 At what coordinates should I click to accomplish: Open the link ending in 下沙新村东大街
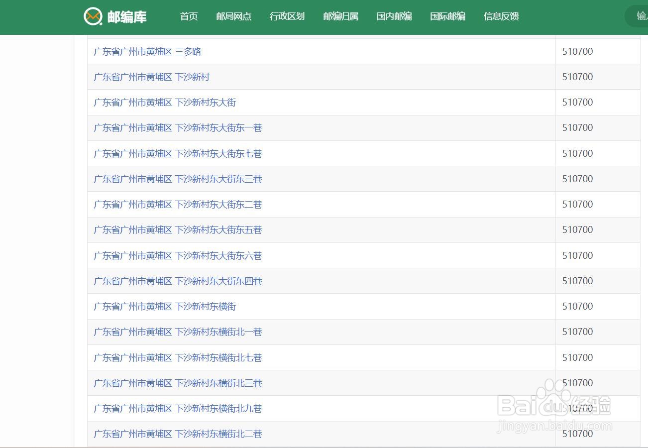[x=165, y=102]
